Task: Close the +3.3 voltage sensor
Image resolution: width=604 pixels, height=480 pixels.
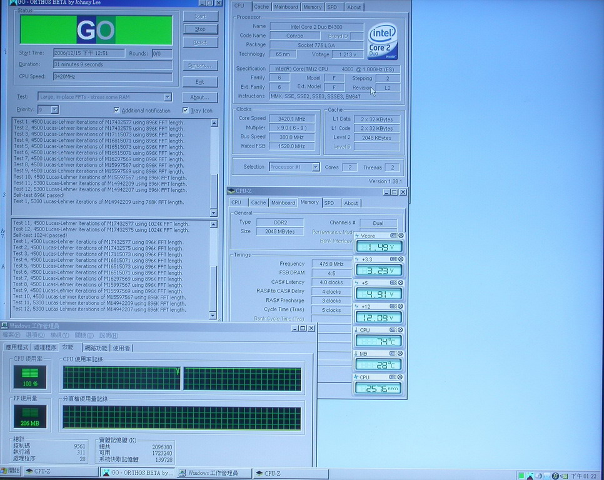Action: point(401,259)
